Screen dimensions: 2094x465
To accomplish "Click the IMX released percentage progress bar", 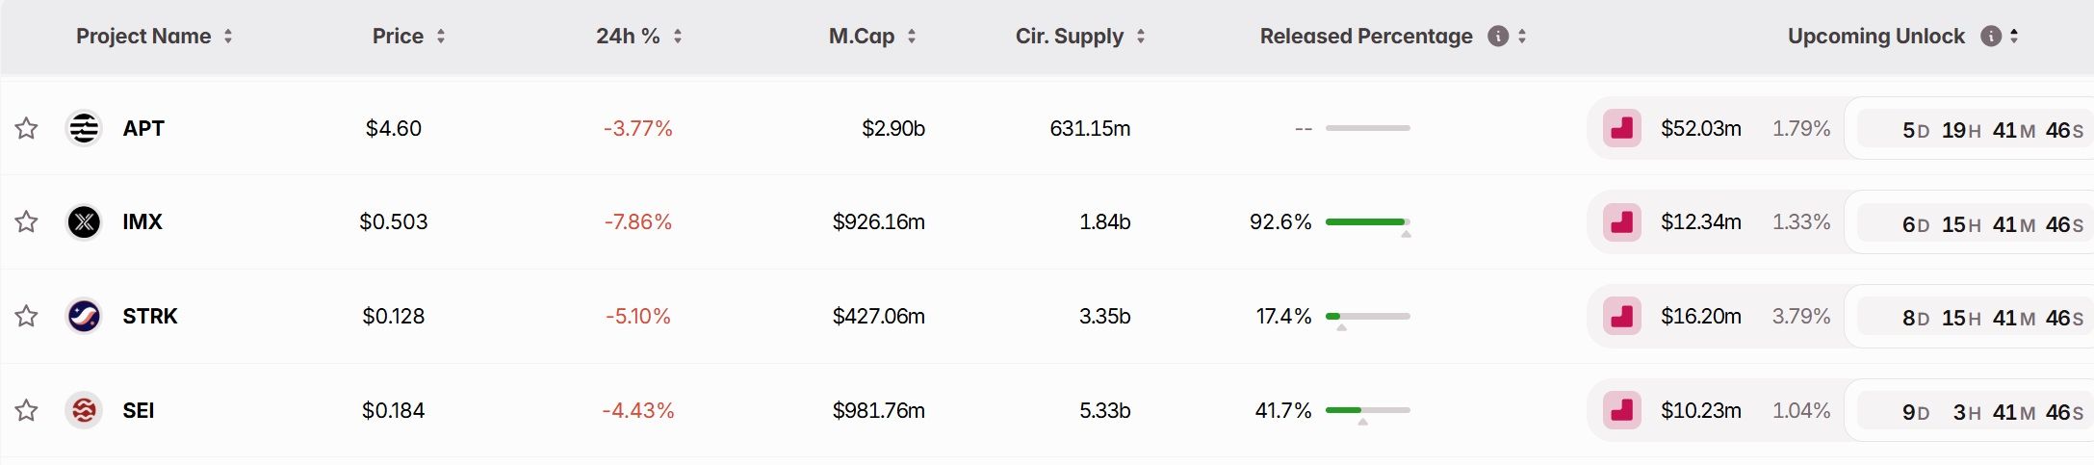I will [1368, 222].
